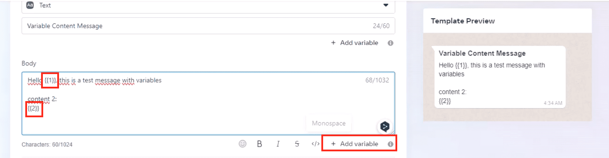
Task: Click the Monospace tooltip label
Action: 329,124
